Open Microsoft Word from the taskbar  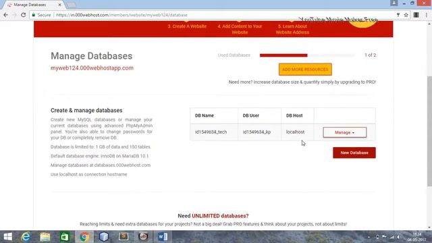tap(163, 237)
